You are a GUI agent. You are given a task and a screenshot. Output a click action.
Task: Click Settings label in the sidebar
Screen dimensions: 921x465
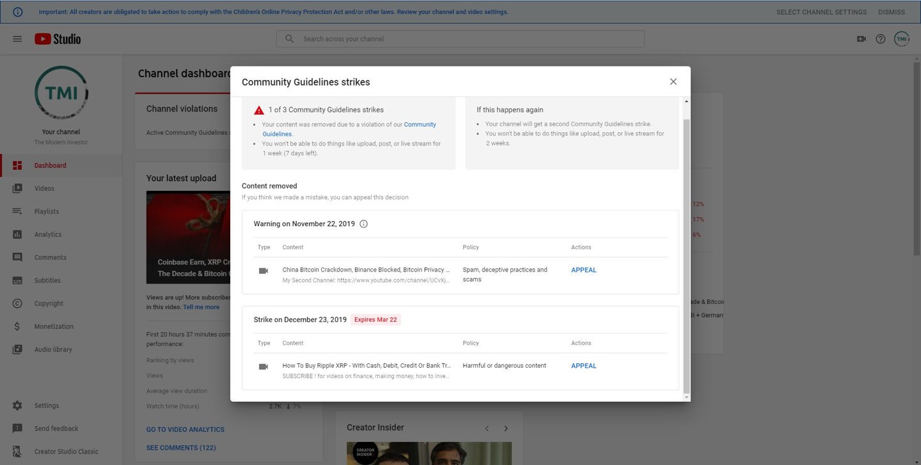47,406
